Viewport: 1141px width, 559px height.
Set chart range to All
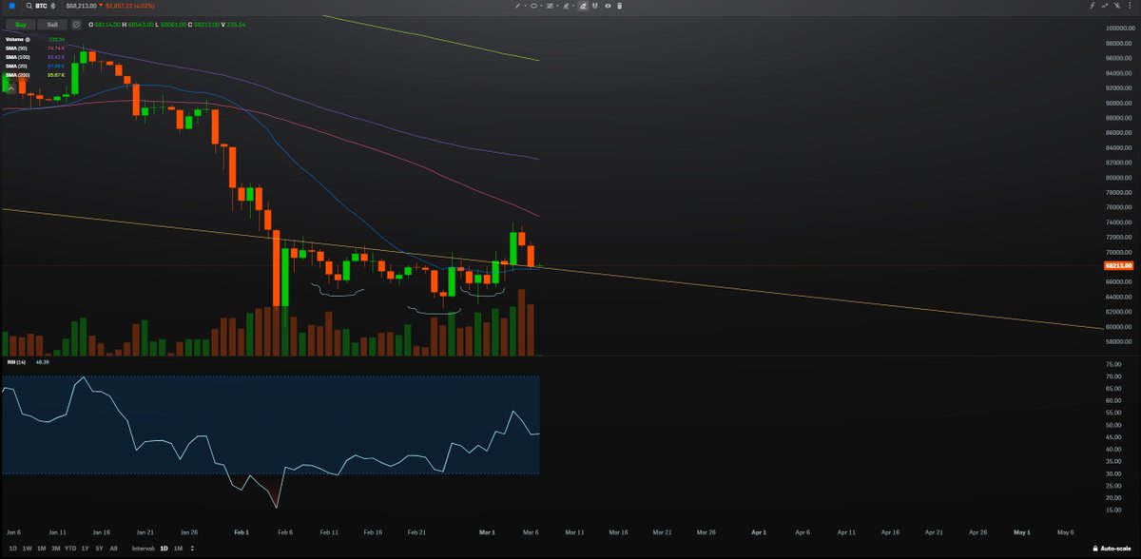point(113,549)
